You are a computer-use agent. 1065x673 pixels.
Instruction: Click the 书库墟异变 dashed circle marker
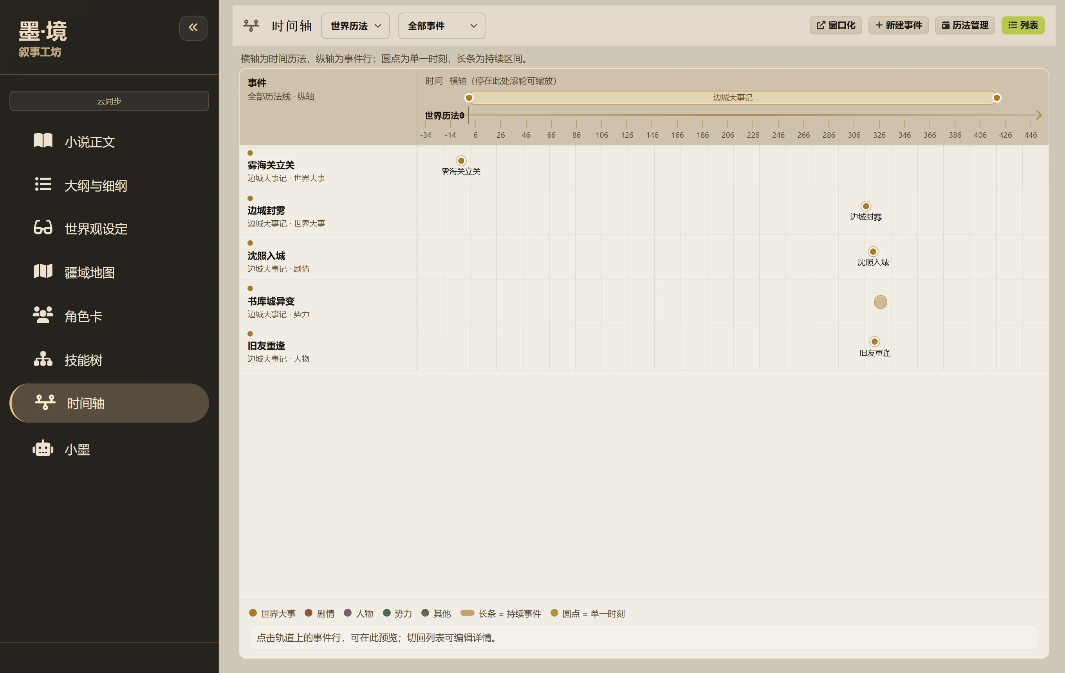click(x=880, y=302)
